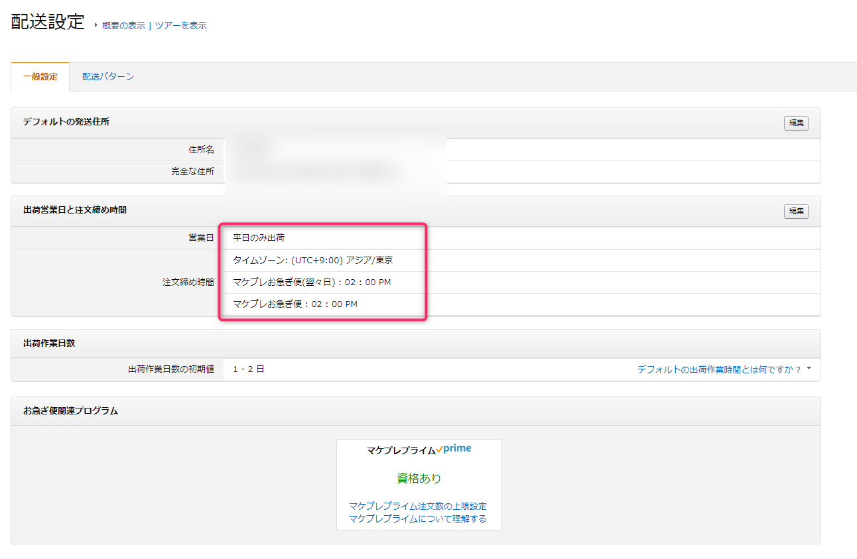Open マケプレプライム注文数の上限設定 link
857x559 pixels.
pyautogui.click(x=418, y=506)
